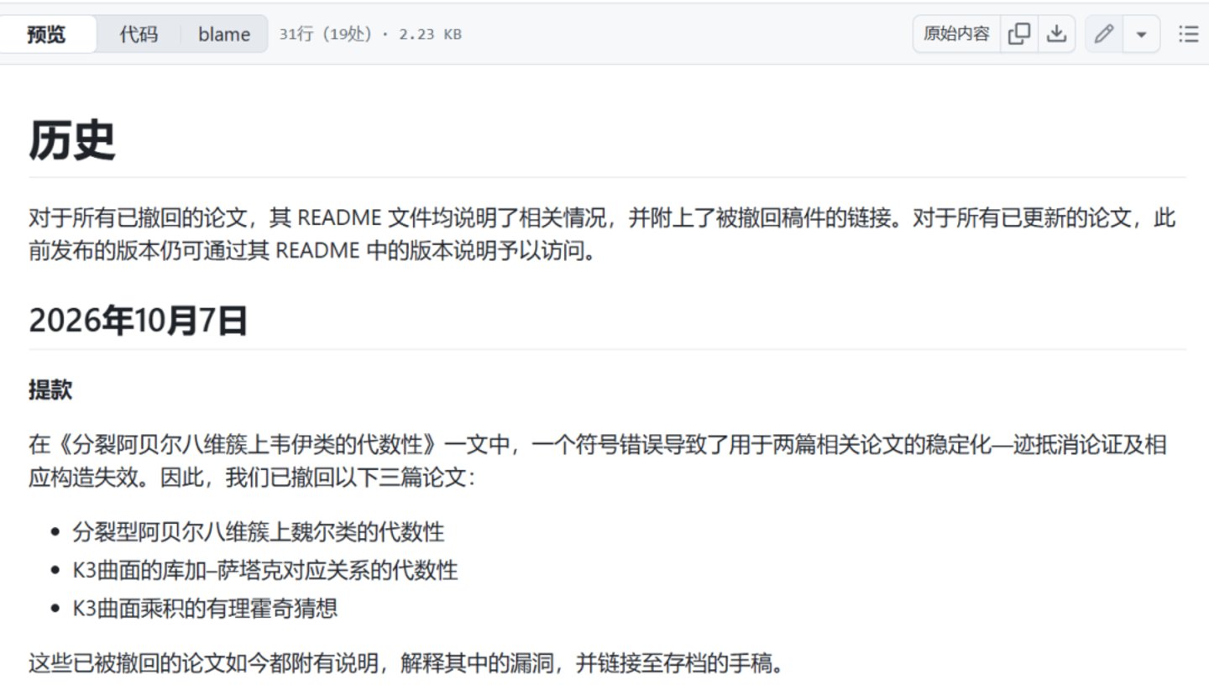This screenshot has height=685, width=1209.
Task: Select the 历史 heading
Action: pyautogui.click(x=71, y=140)
